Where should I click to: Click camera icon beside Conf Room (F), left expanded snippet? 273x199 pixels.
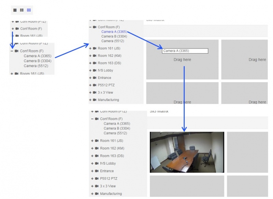(x=16, y=51)
